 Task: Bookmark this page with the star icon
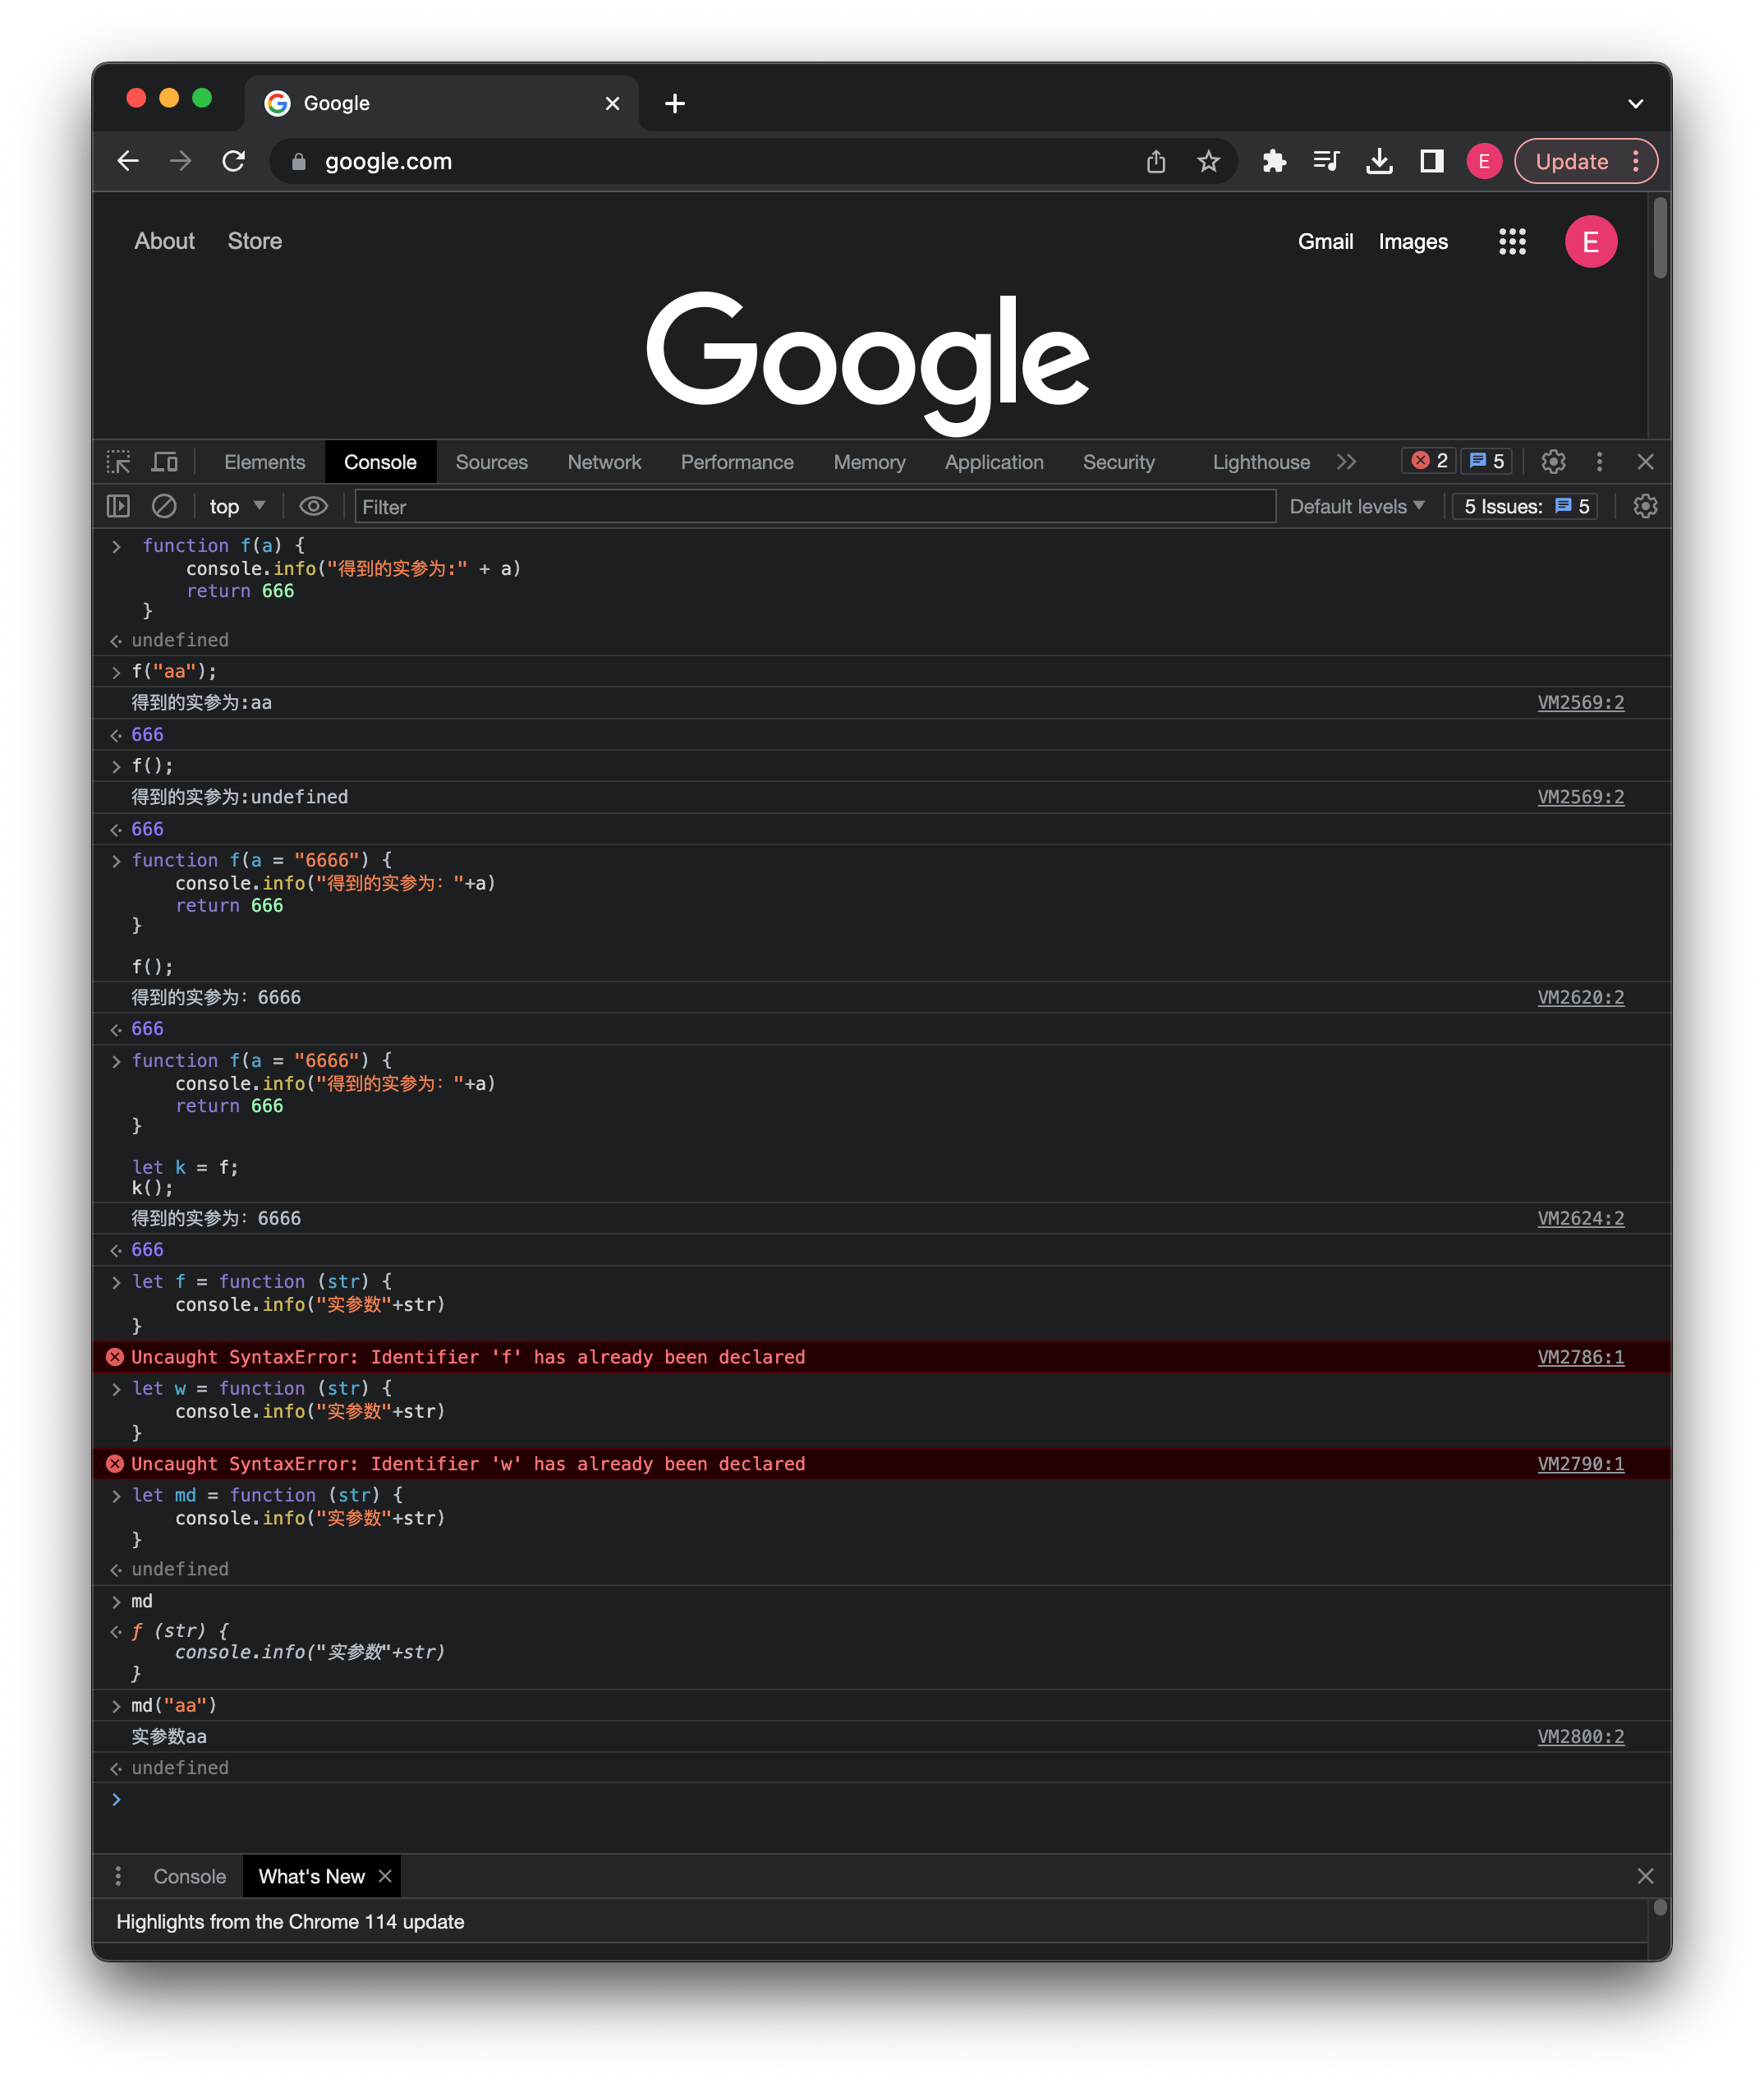(x=1208, y=161)
